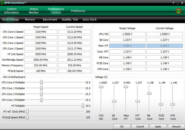
Task: Click current speed value 3113.17 MHz
Action: [74, 49]
